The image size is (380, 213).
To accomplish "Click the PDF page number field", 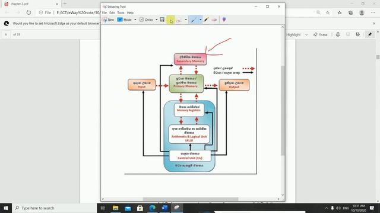I will click(x=6, y=34).
